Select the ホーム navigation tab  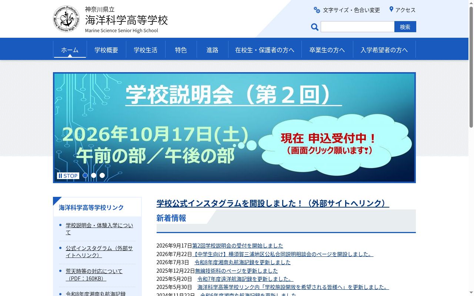[x=70, y=50]
